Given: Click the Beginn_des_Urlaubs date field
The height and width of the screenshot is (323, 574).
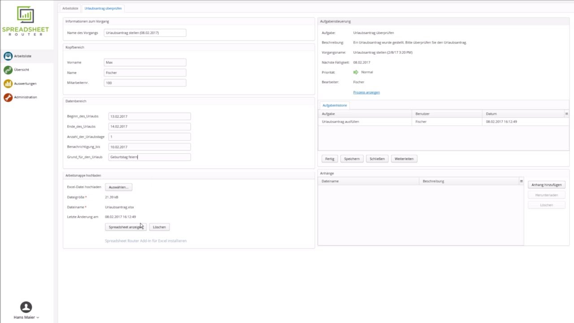Looking at the screenshot, I should (x=149, y=116).
